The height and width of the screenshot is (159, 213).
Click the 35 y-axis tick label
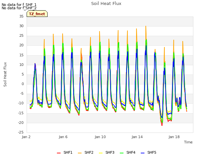[21, 16]
